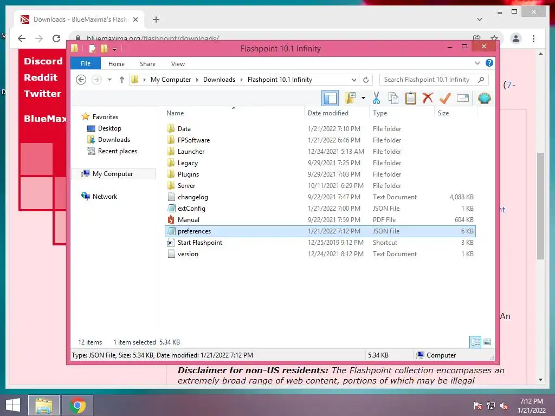Expand the ribbon chevron in Explorer
Image resolution: width=555 pixels, height=416 pixels.
point(477,63)
